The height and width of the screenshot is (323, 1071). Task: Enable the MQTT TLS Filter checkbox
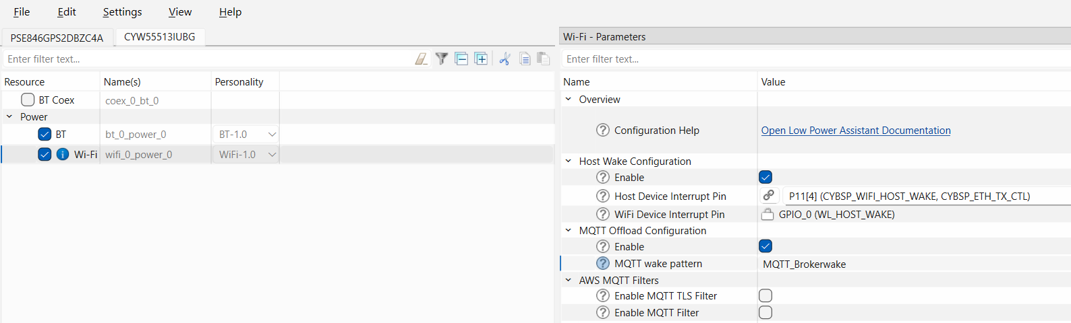(x=765, y=295)
